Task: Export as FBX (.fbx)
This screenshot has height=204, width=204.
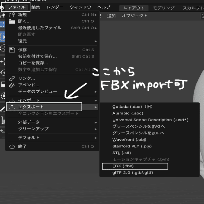Action: 149,166
